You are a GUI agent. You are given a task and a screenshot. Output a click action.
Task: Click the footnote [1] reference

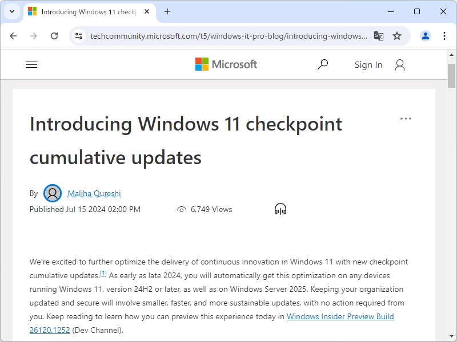103,273
